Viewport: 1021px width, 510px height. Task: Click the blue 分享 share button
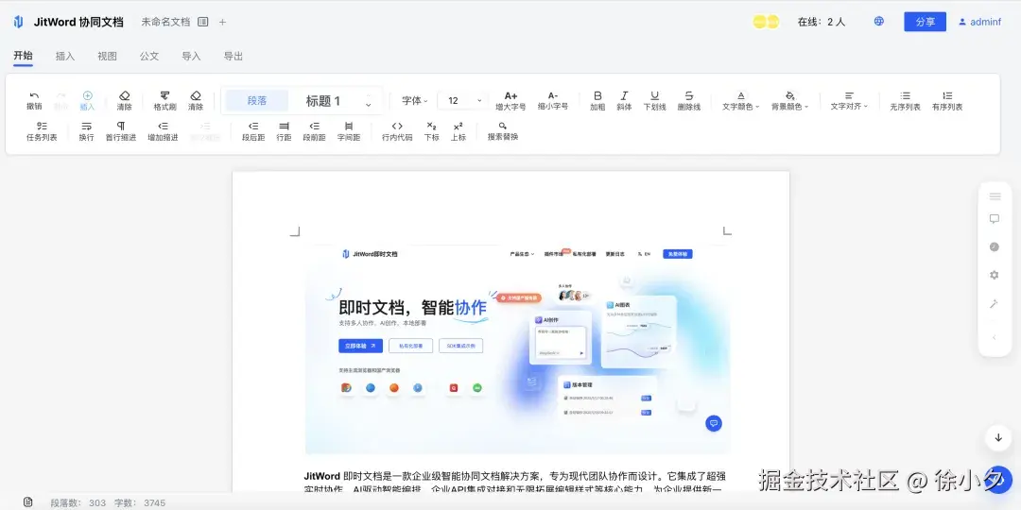click(x=925, y=22)
